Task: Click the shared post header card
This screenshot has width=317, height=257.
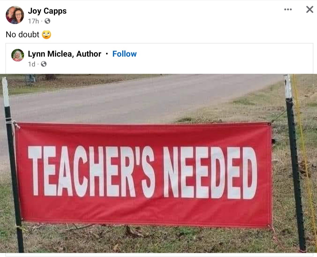Action: [159, 59]
